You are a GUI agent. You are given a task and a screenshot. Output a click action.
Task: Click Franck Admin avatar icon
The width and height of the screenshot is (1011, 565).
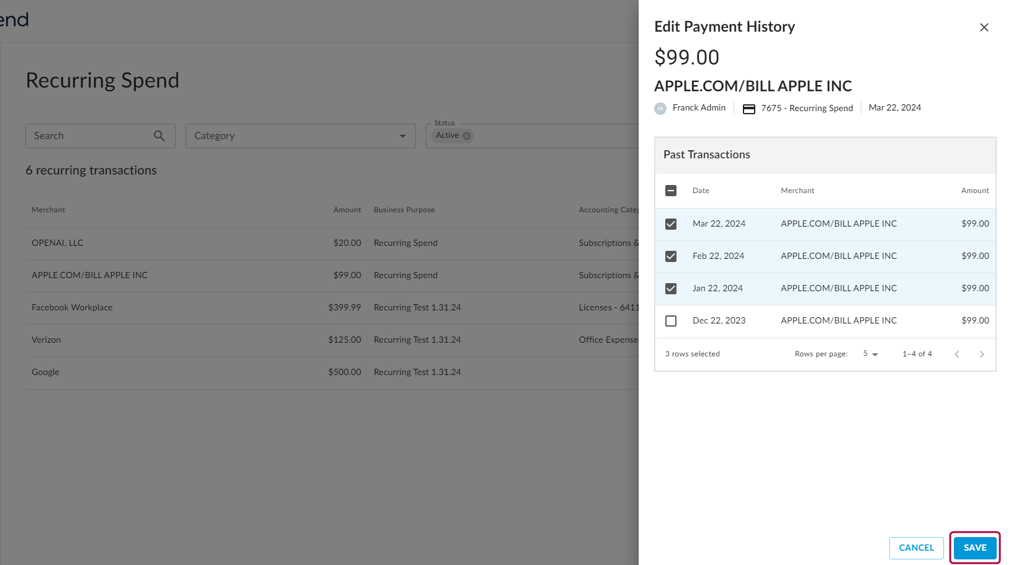[660, 108]
